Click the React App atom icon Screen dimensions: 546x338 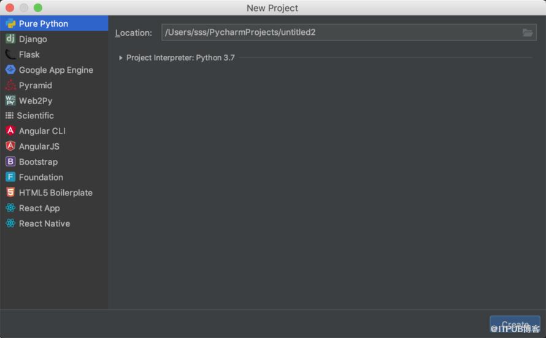pos(10,208)
